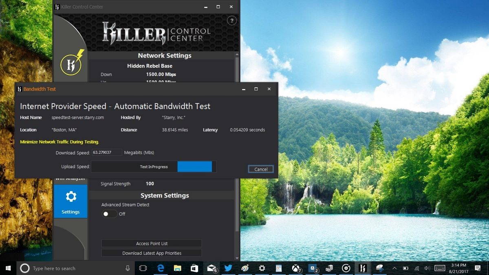Open the Mail app taskbar icon
489x275 pixels.
click(211, 268)
